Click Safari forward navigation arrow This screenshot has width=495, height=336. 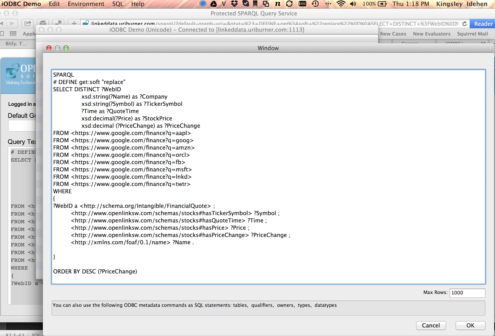pos(12,23)
